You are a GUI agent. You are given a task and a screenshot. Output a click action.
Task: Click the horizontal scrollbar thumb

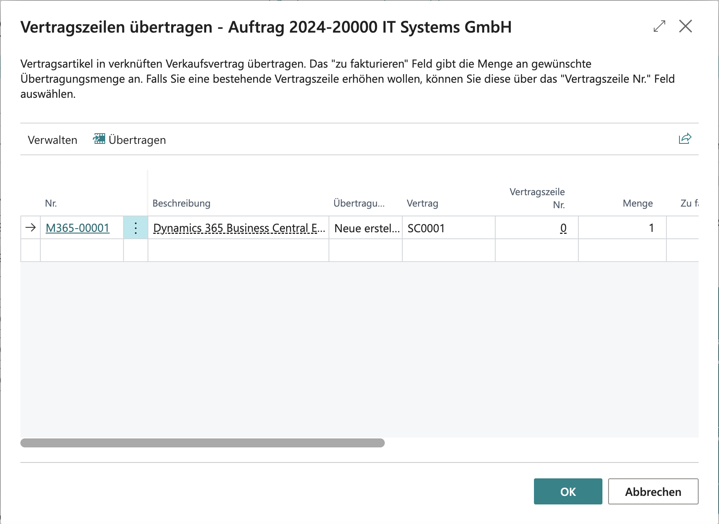pyautogui.click(x=203, y=443)
